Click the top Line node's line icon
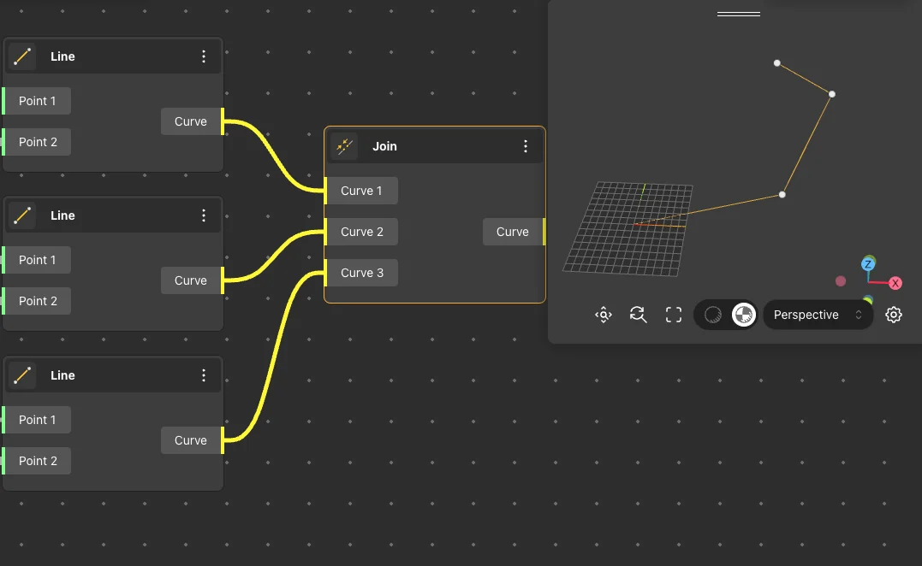Viewport: 922px width, 566px height. coord(22,56)
